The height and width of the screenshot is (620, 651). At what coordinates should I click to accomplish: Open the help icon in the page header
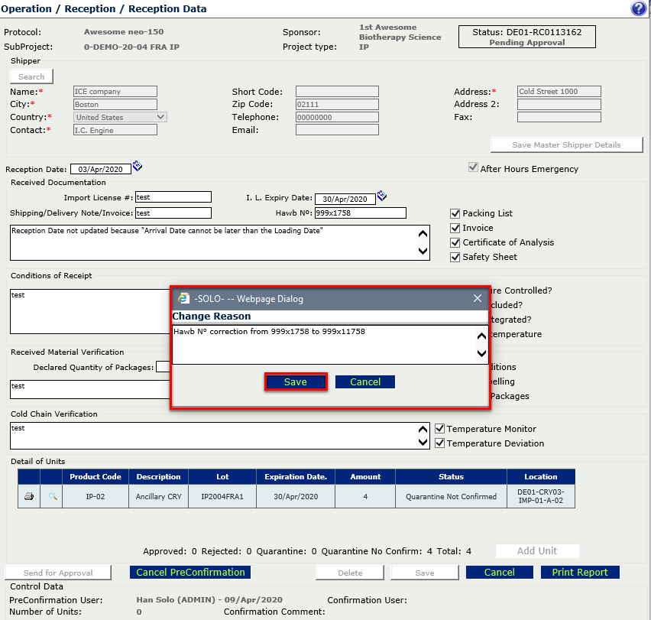(638, 8)
